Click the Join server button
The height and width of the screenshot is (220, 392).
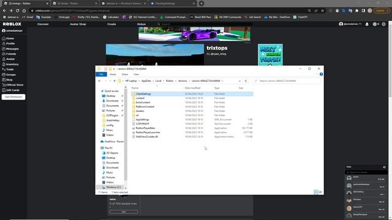click(124, 212)
